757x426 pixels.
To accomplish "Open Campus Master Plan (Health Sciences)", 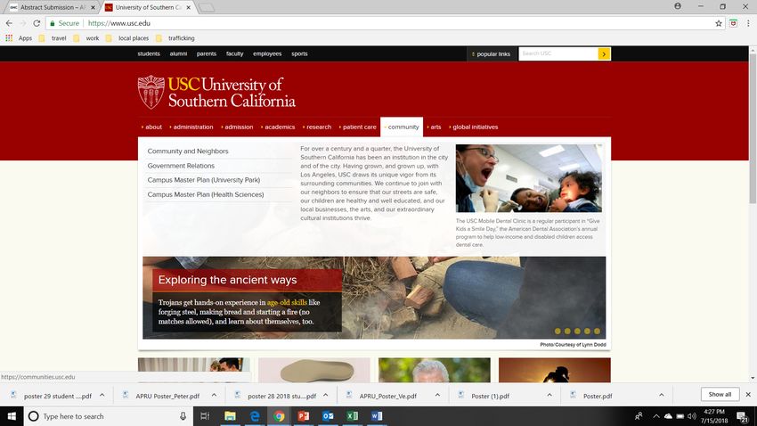I will point(206,194).
